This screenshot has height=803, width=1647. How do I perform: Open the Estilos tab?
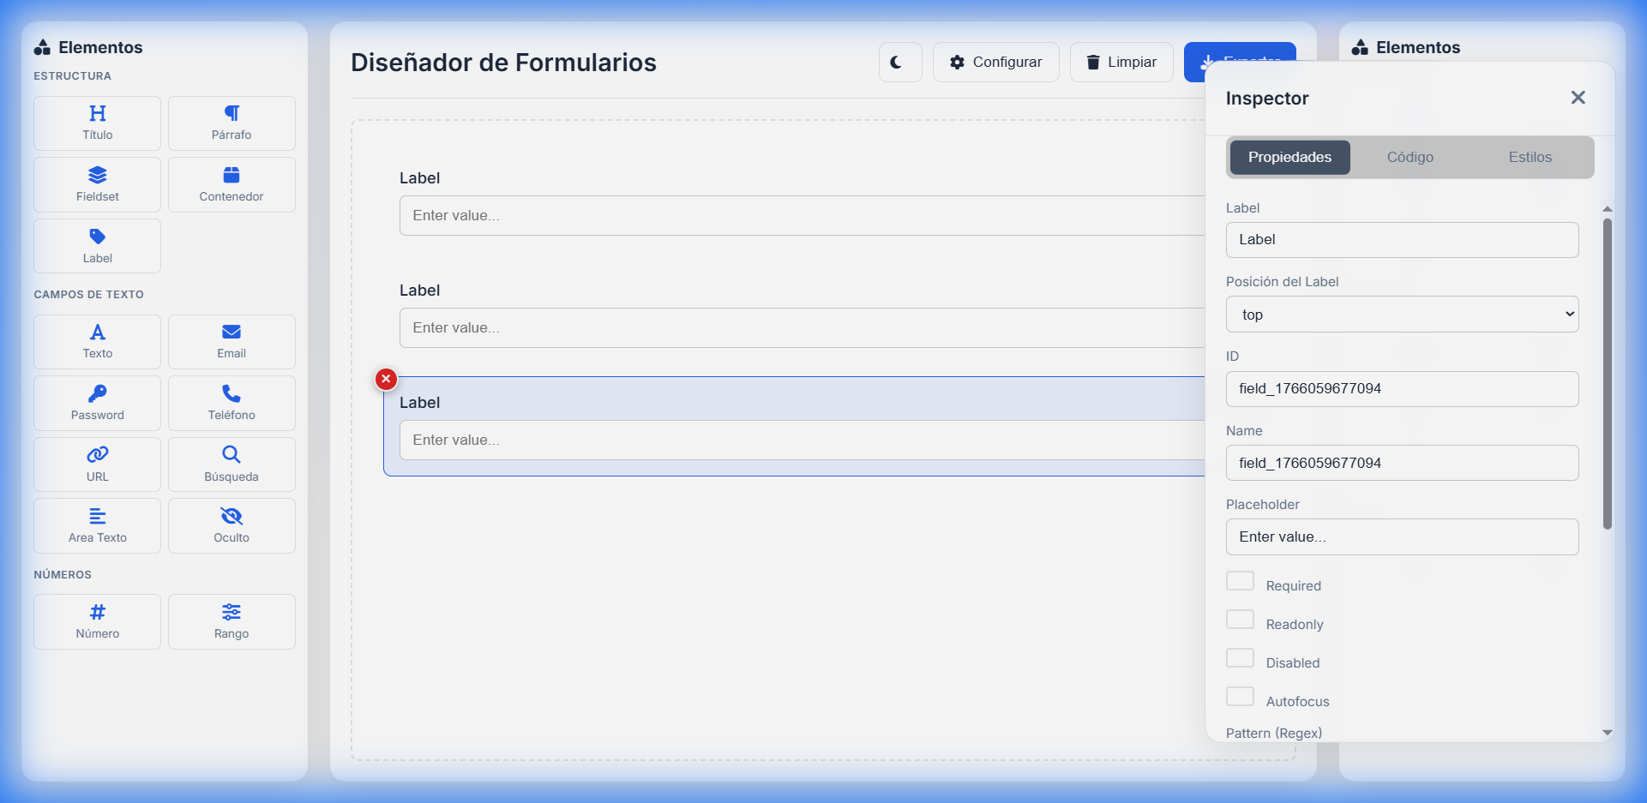point(1530,158)
